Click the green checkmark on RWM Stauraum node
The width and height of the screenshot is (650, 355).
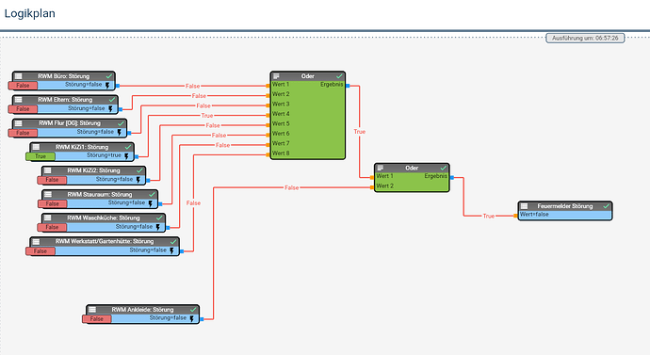pos(152,194)
